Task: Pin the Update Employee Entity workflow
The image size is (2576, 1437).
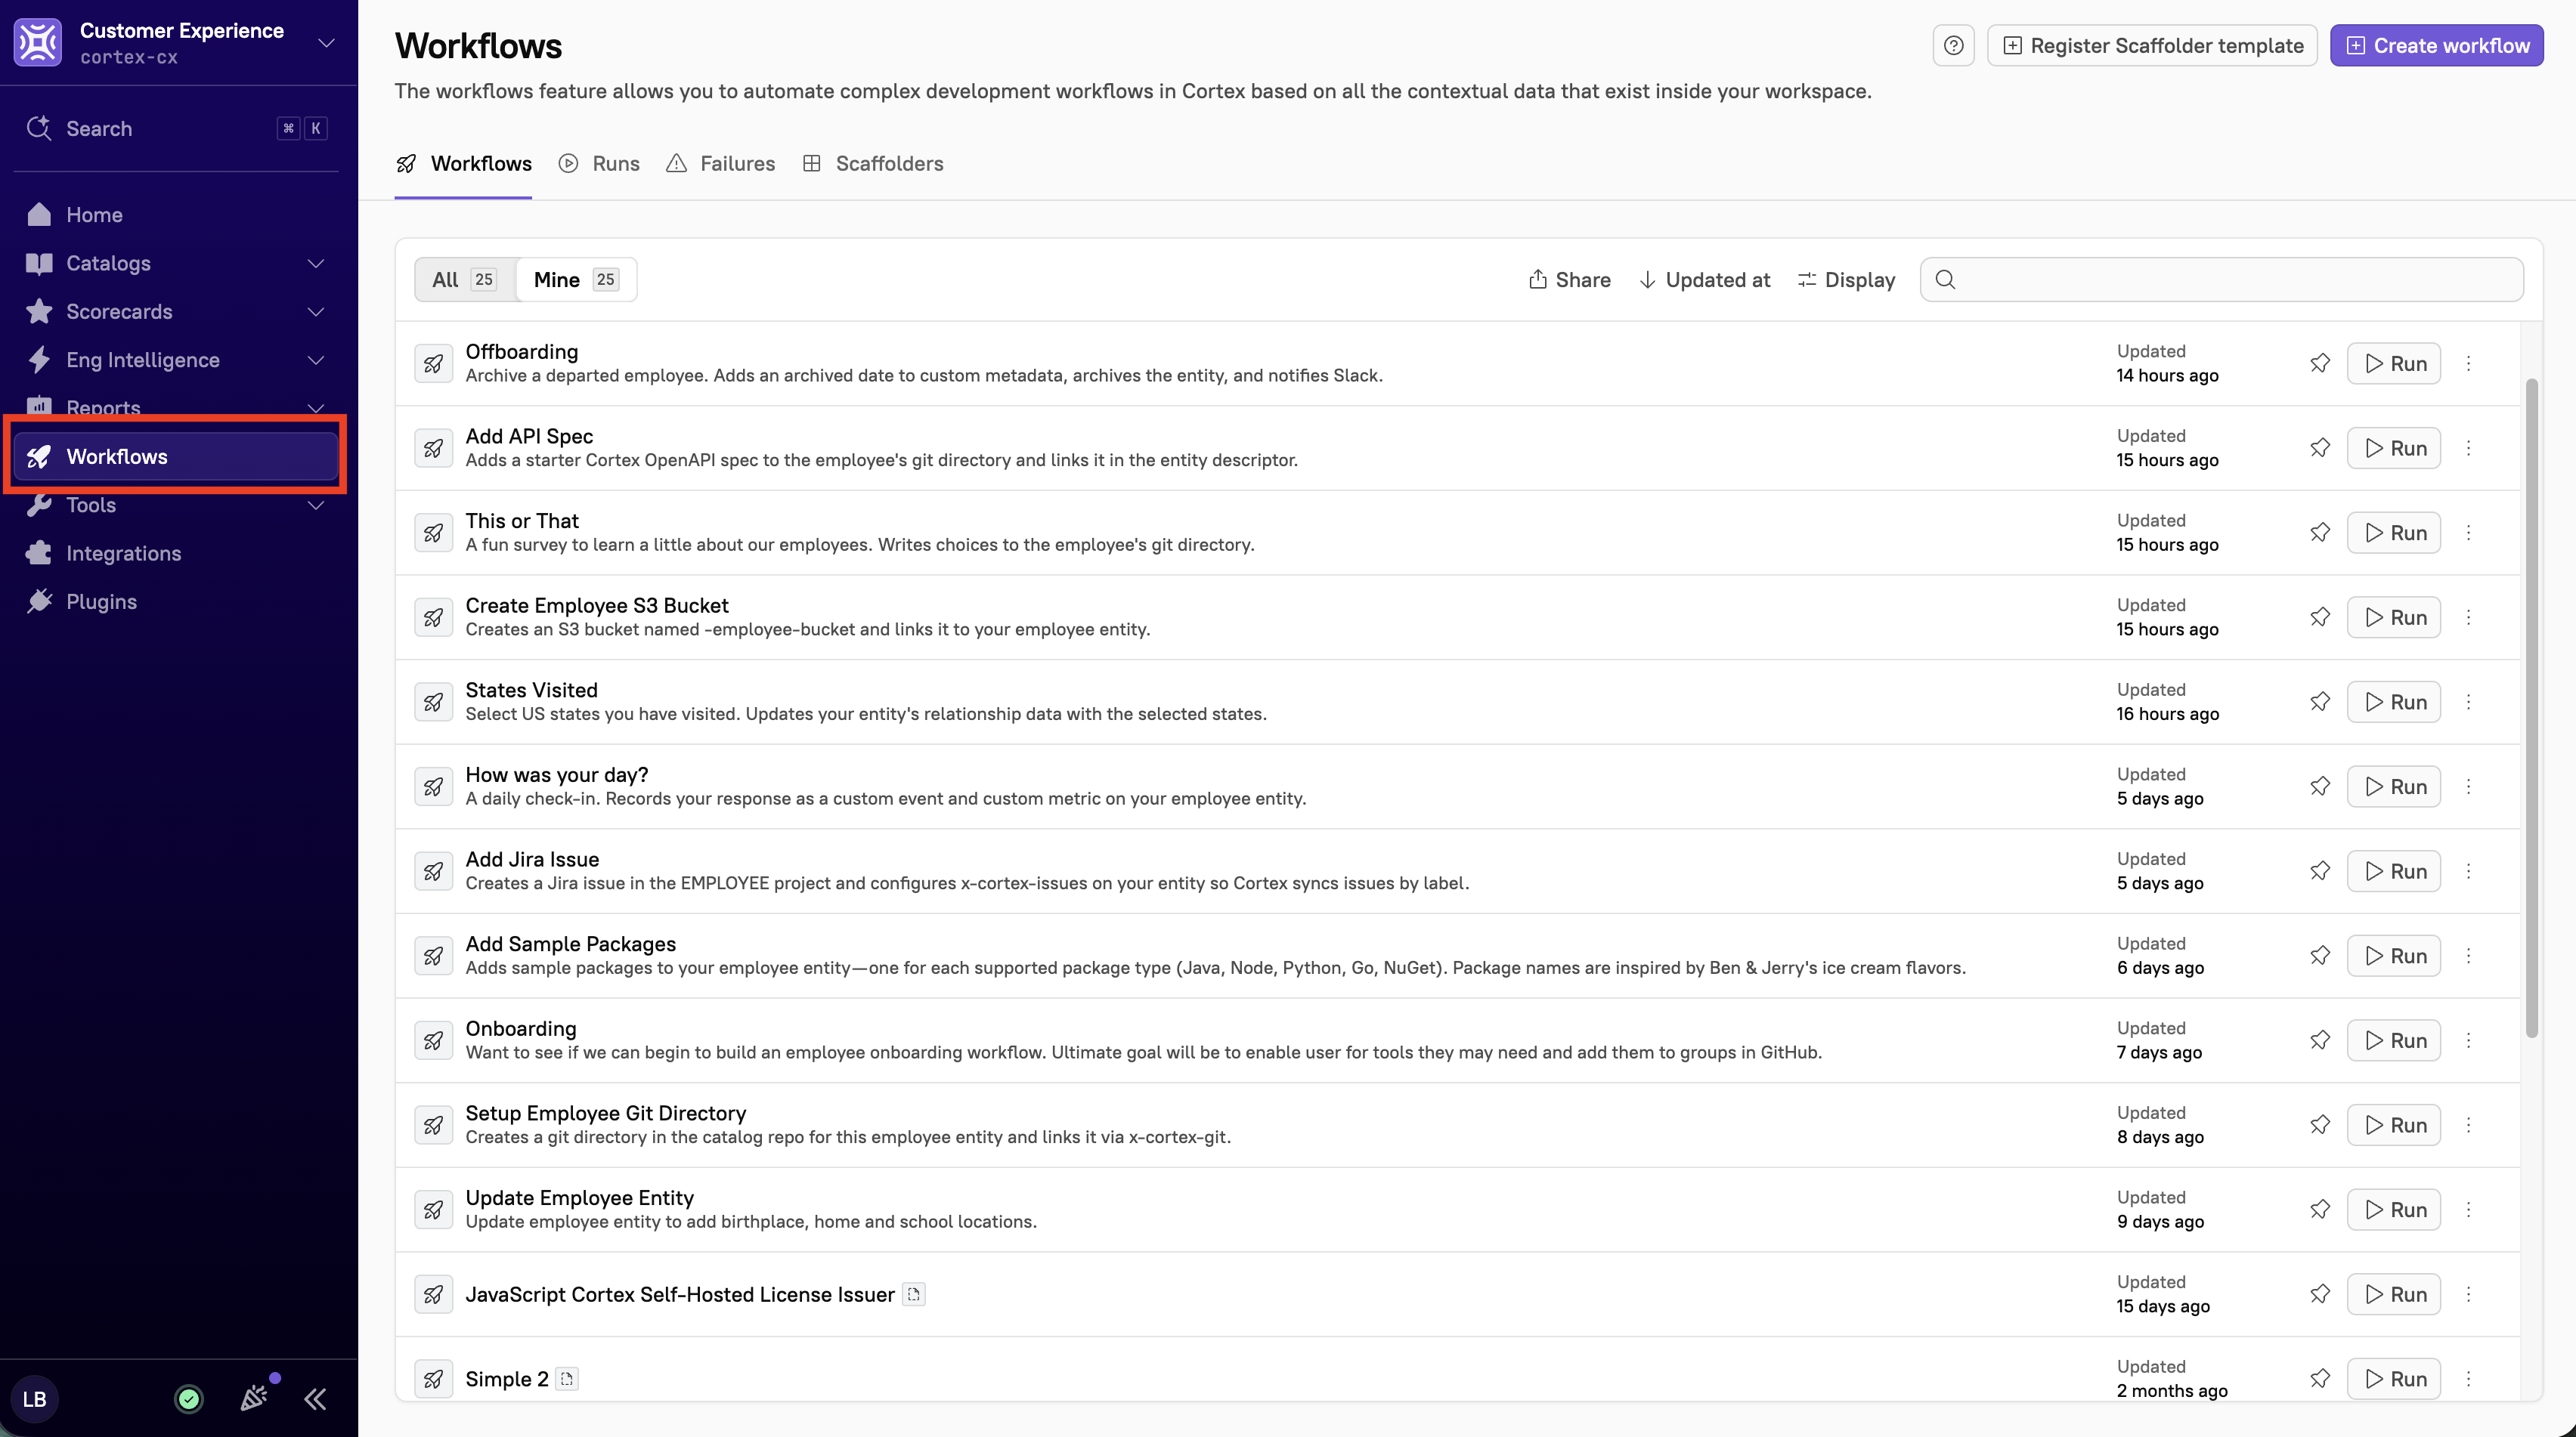Action: tap(2320, 1209)
